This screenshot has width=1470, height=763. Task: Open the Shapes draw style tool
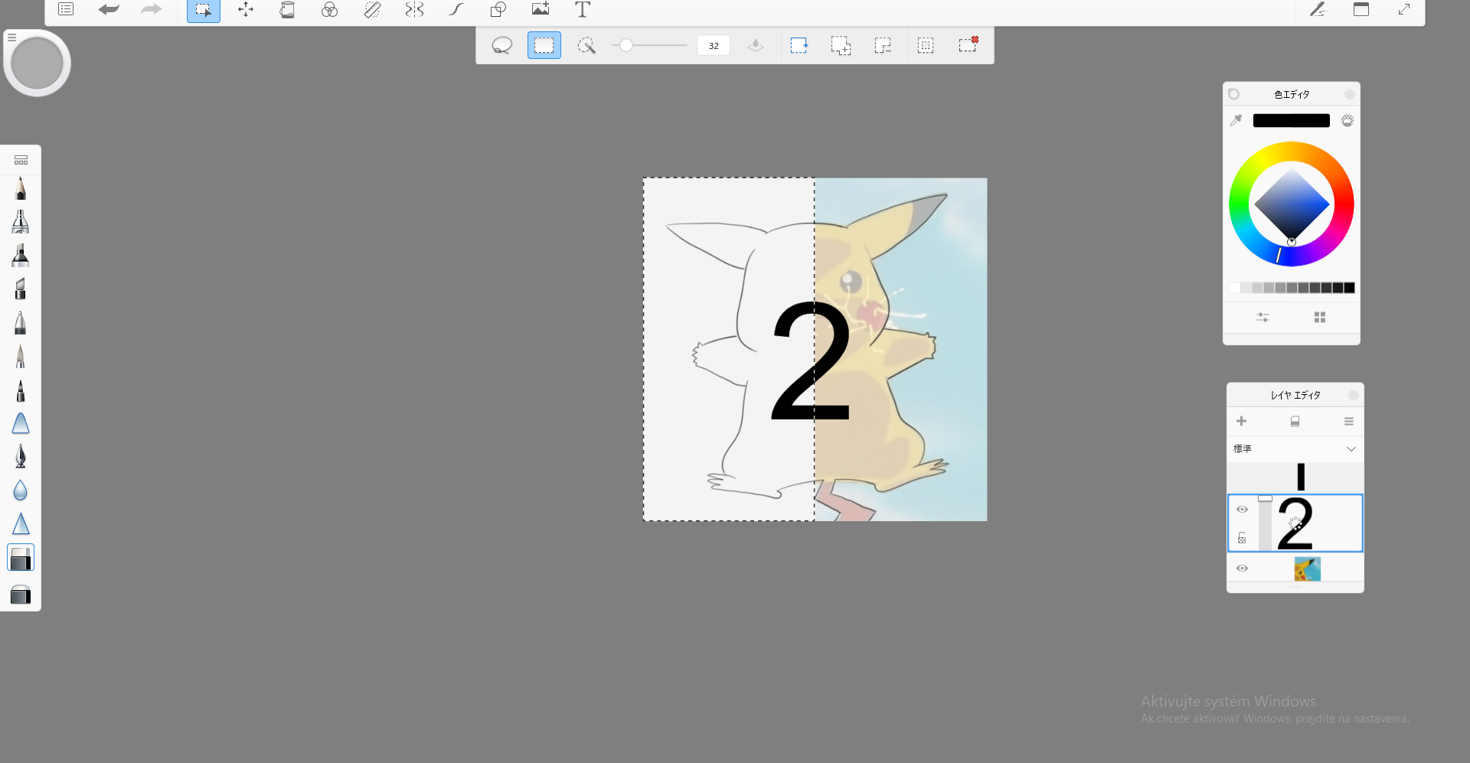pyautogui.click(x=498, y=9)
